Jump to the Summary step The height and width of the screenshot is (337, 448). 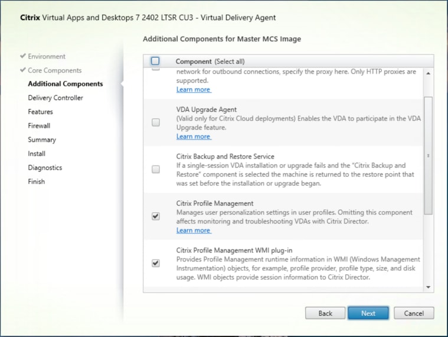42,140
